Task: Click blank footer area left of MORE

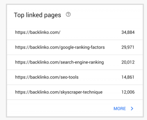Action: pos(60,108)
